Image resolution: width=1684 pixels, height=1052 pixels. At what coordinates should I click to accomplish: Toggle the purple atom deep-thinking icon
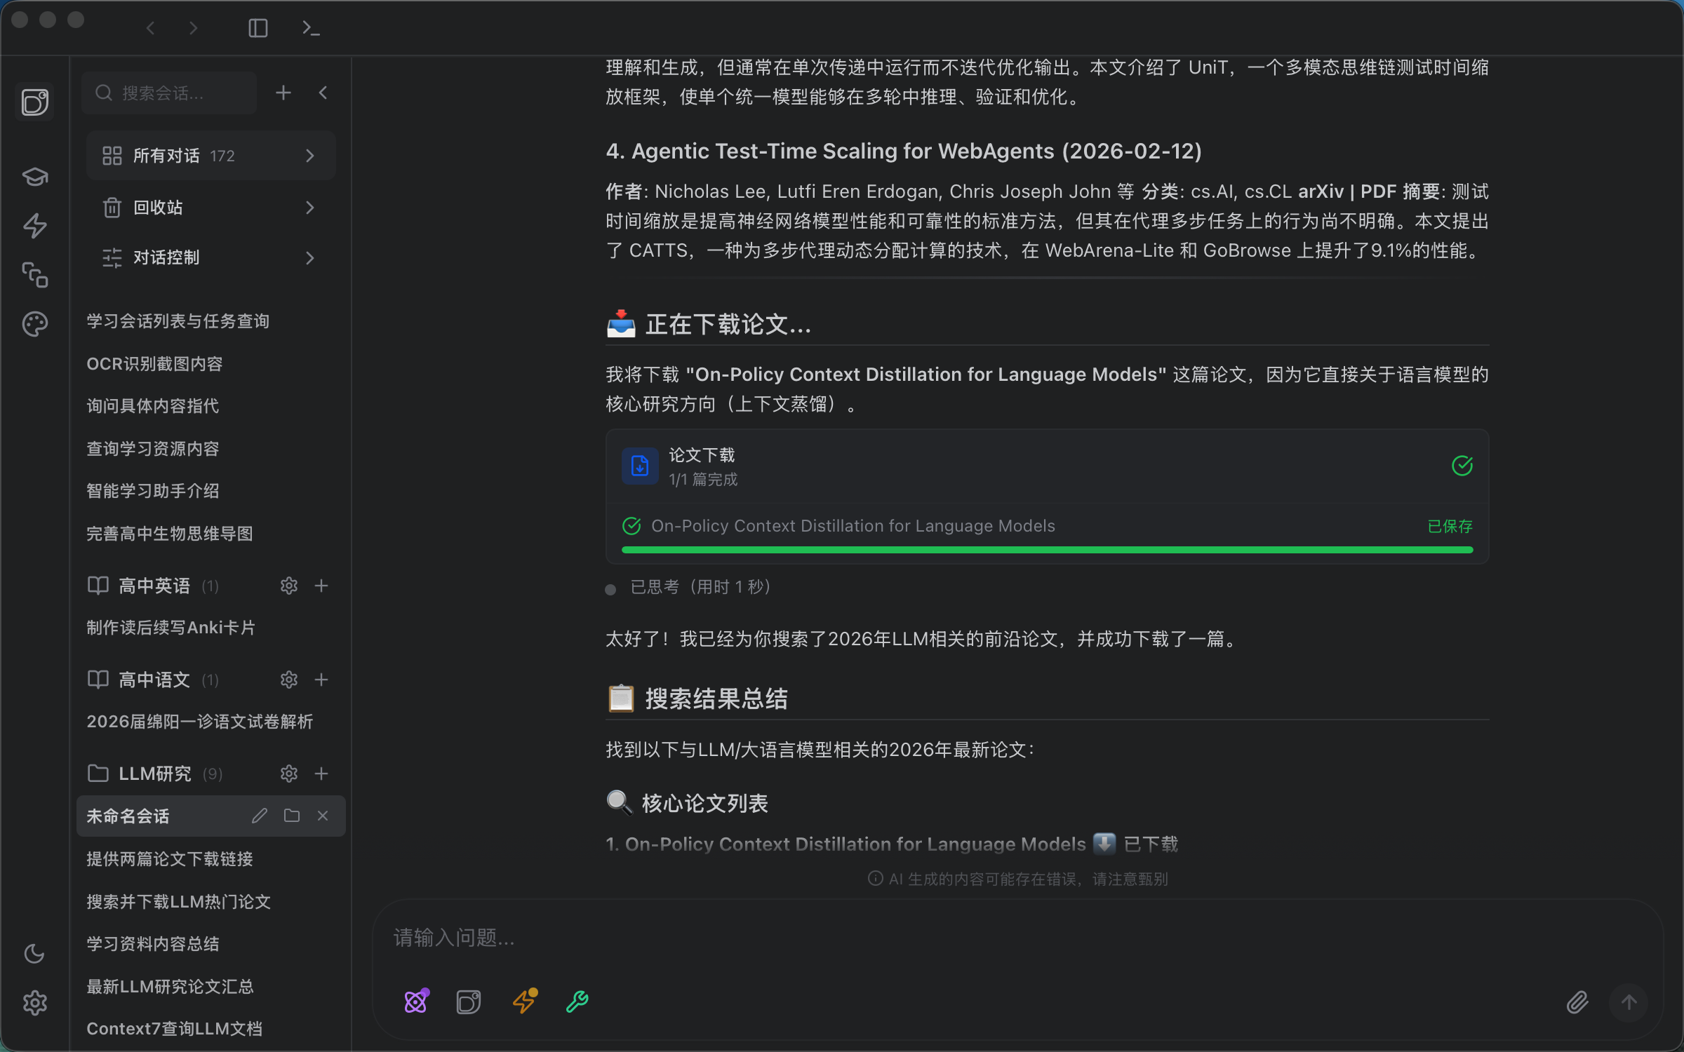tap(417, 1002)
